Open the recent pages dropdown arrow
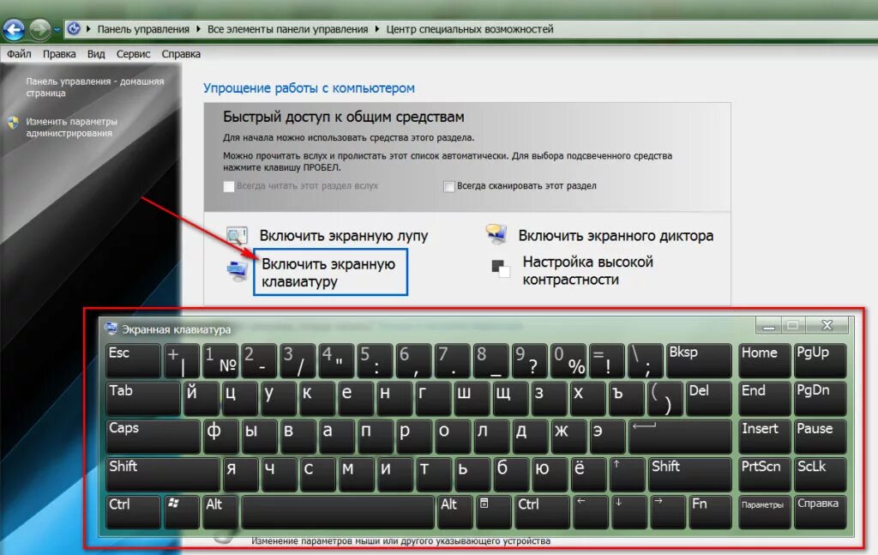Viewport: 878px width, 555px height. pos(57,30)
